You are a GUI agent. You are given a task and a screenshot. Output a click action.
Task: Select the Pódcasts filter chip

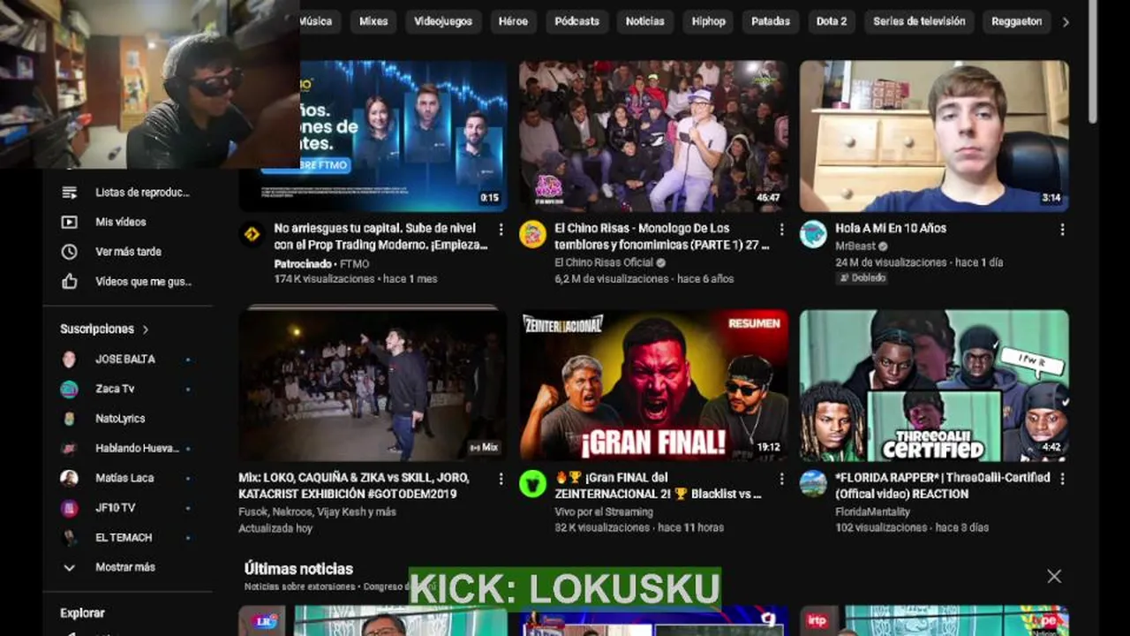point(576,21)
